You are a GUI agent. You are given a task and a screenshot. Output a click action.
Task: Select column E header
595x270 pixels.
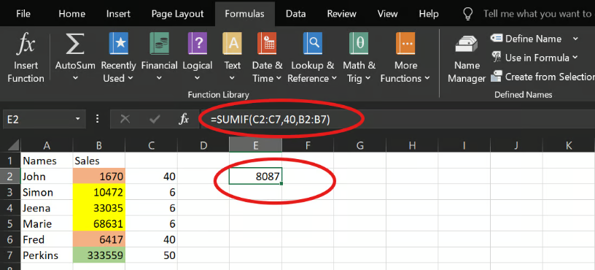pyautogui.click(x=255, y=144)
